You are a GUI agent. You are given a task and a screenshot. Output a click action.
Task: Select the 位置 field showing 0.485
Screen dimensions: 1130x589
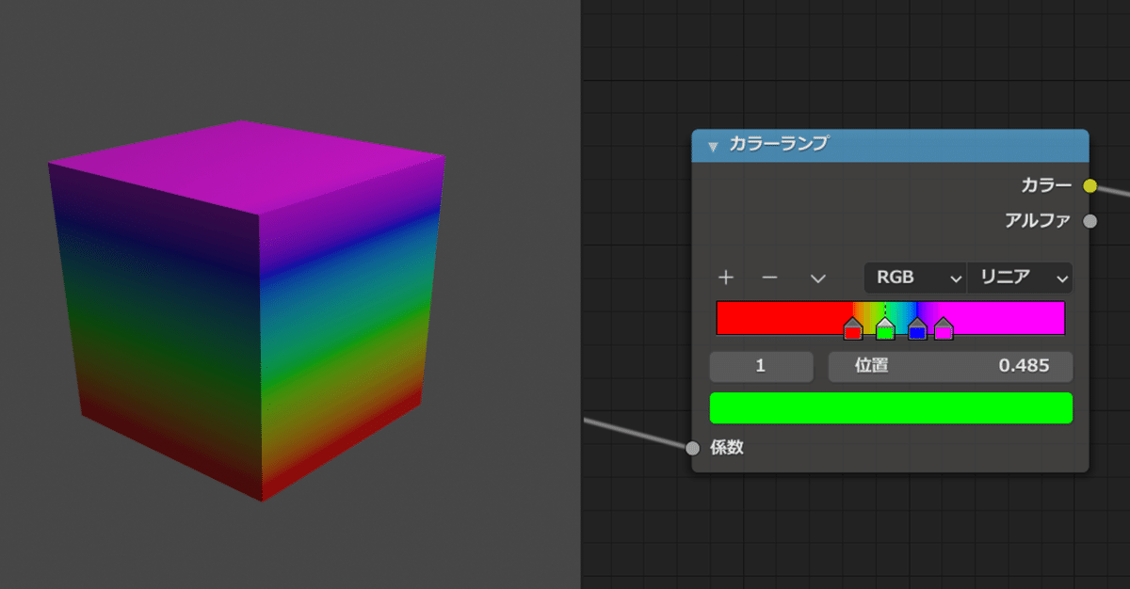pyautogui.click(x=951, y=366)
